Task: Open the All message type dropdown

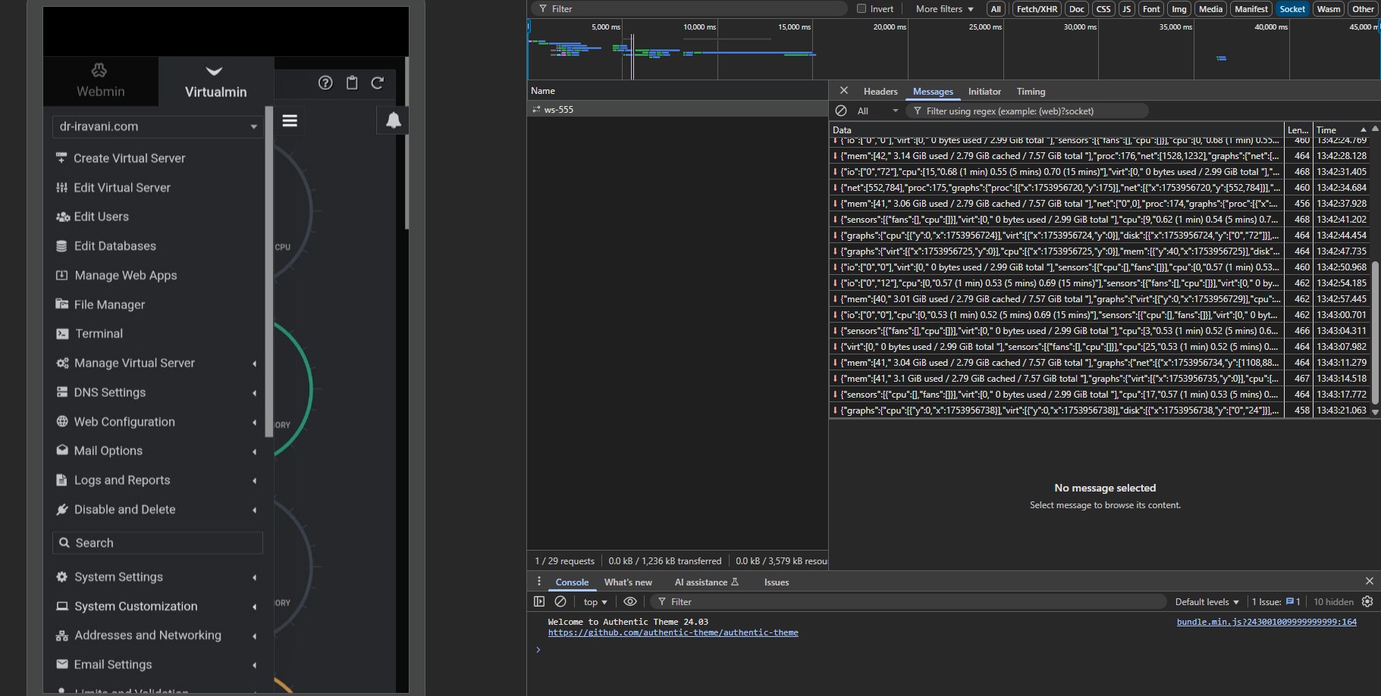Action: tap(877, 111)
